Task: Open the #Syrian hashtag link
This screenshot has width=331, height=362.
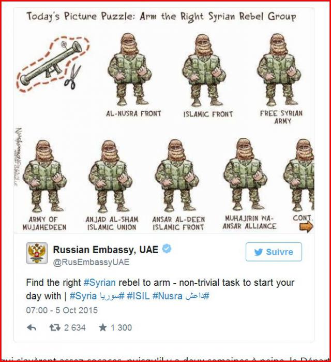Action: click(x=99, y=283)
